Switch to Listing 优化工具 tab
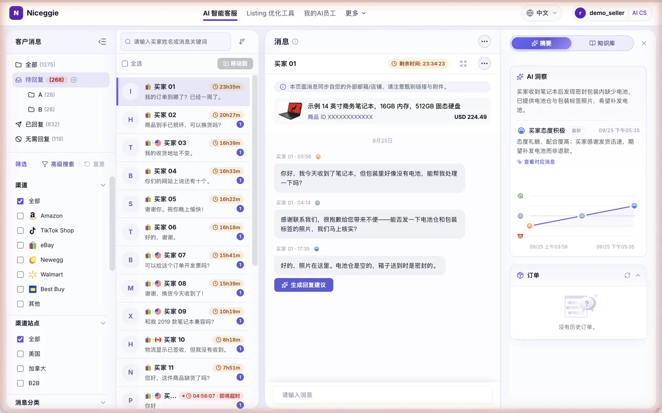 click(270, 13)
